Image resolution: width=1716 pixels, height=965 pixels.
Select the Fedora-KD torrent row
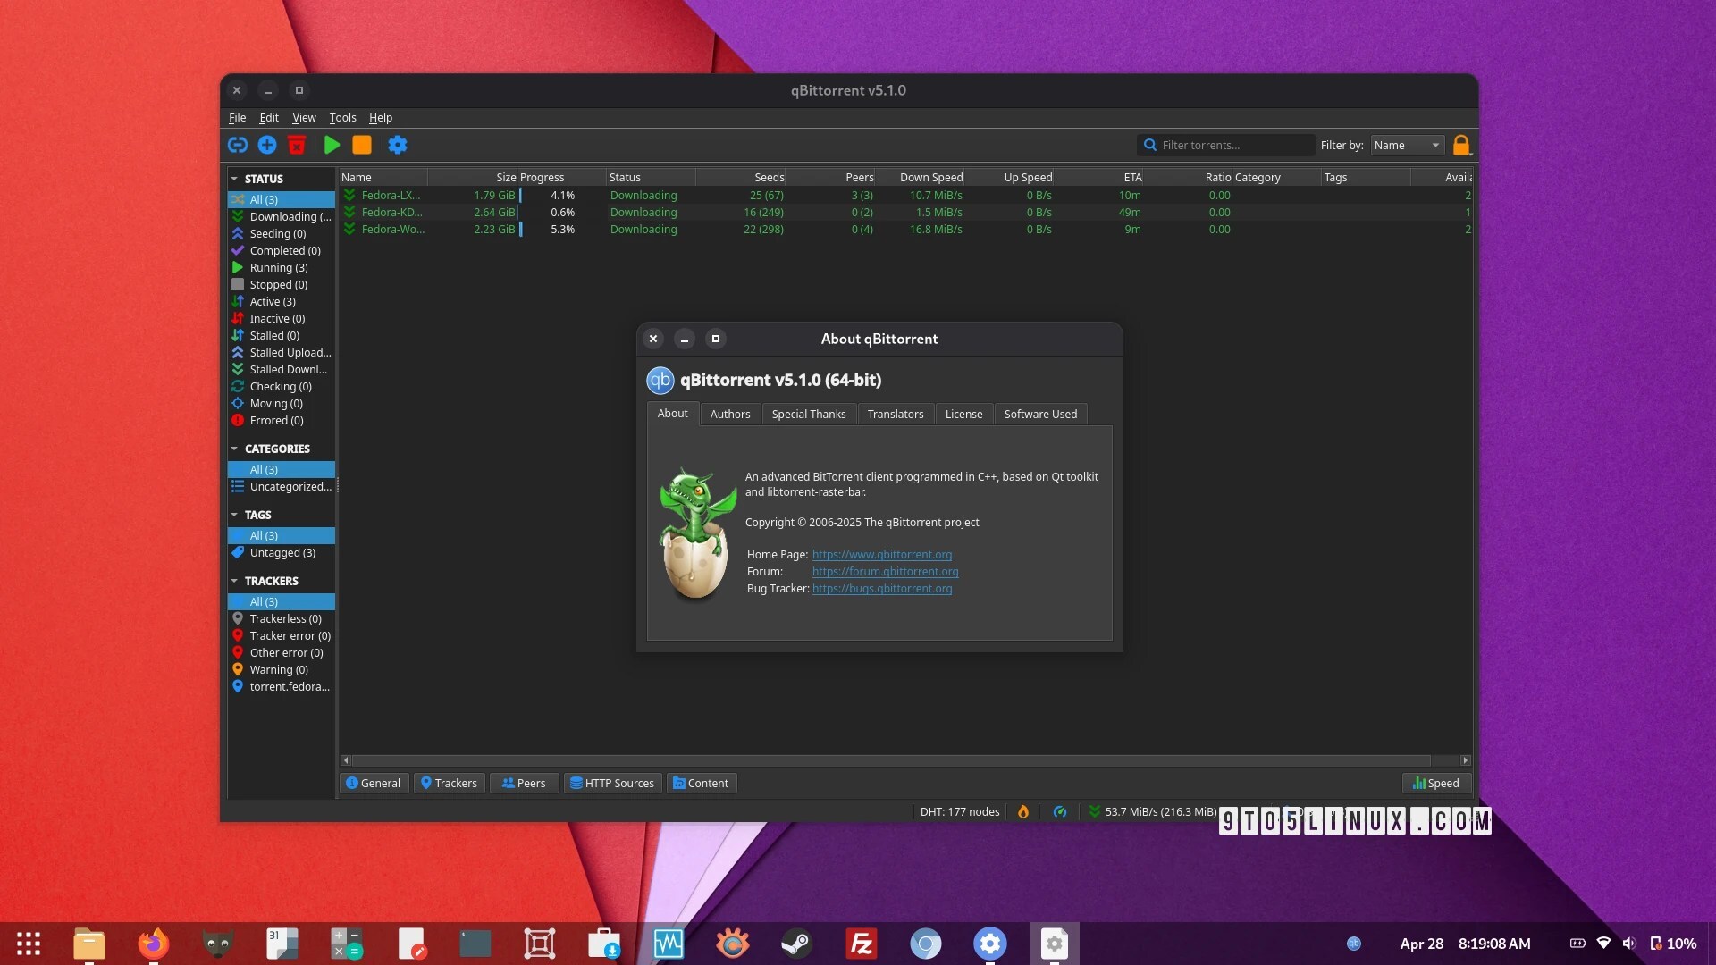coord(905,212)
